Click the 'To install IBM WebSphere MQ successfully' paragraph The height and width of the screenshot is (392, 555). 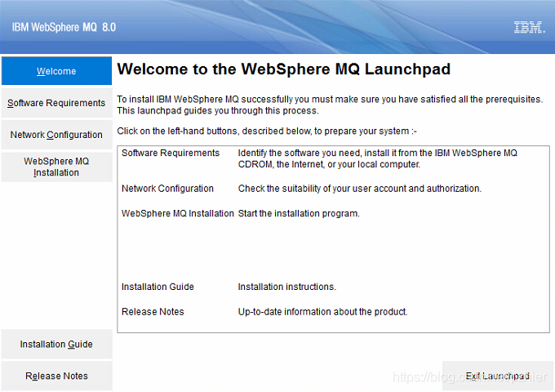pos(330,105)
